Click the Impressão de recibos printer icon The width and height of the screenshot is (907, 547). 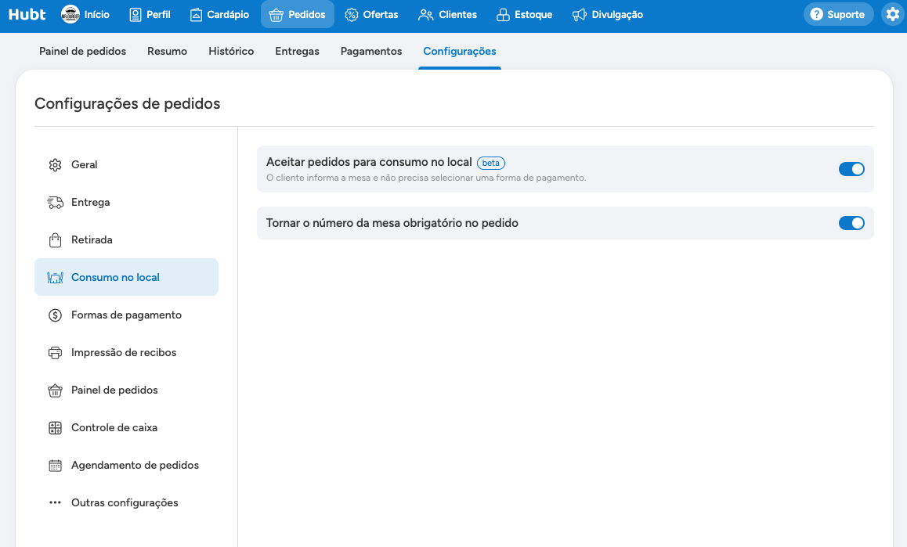pos(55,353)
